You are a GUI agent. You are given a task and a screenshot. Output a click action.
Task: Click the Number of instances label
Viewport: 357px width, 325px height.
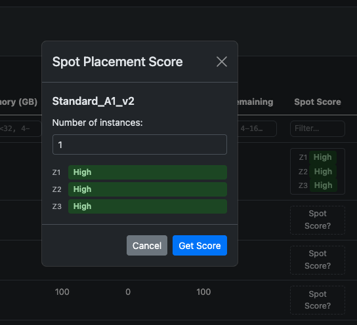coord(97,123)
